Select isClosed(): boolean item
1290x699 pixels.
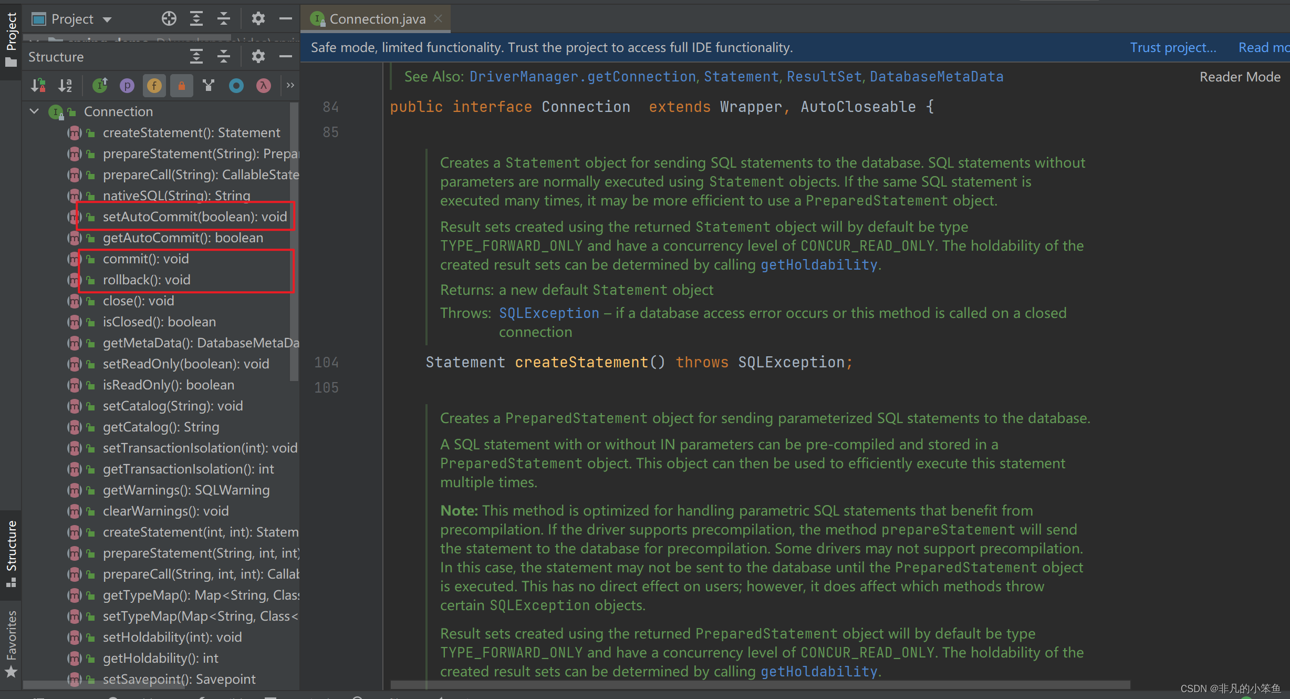159,322
